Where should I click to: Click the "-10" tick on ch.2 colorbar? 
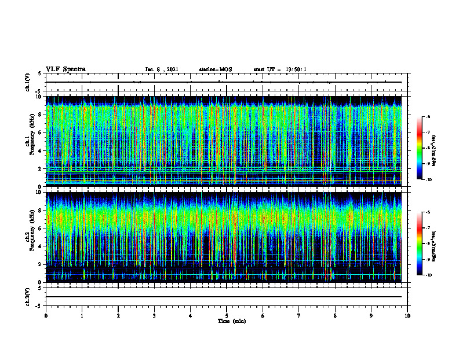point(428,275)
